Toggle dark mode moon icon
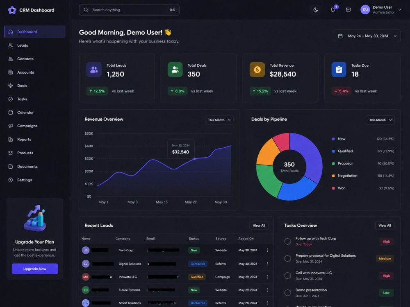The height and width of the screenshot is (307, 410). click(316, 10)
